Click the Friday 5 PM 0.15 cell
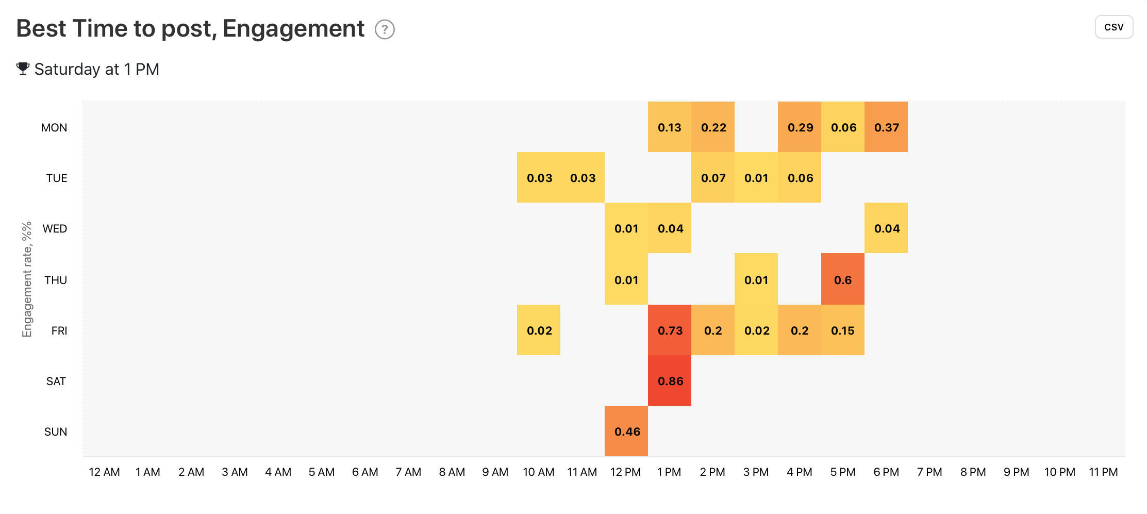1147x514 pixels. point(843,330)
